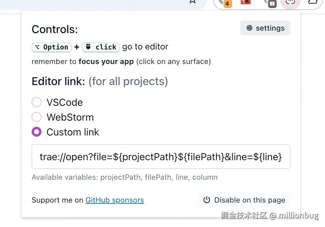Screen dimensions: 325x227
Task: Open the settings button in the popup
Action: coord(265,28)
